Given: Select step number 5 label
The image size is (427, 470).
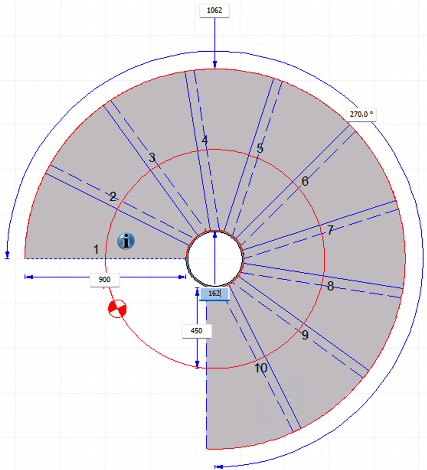Looking at the screenshot, I should (260, 149).
